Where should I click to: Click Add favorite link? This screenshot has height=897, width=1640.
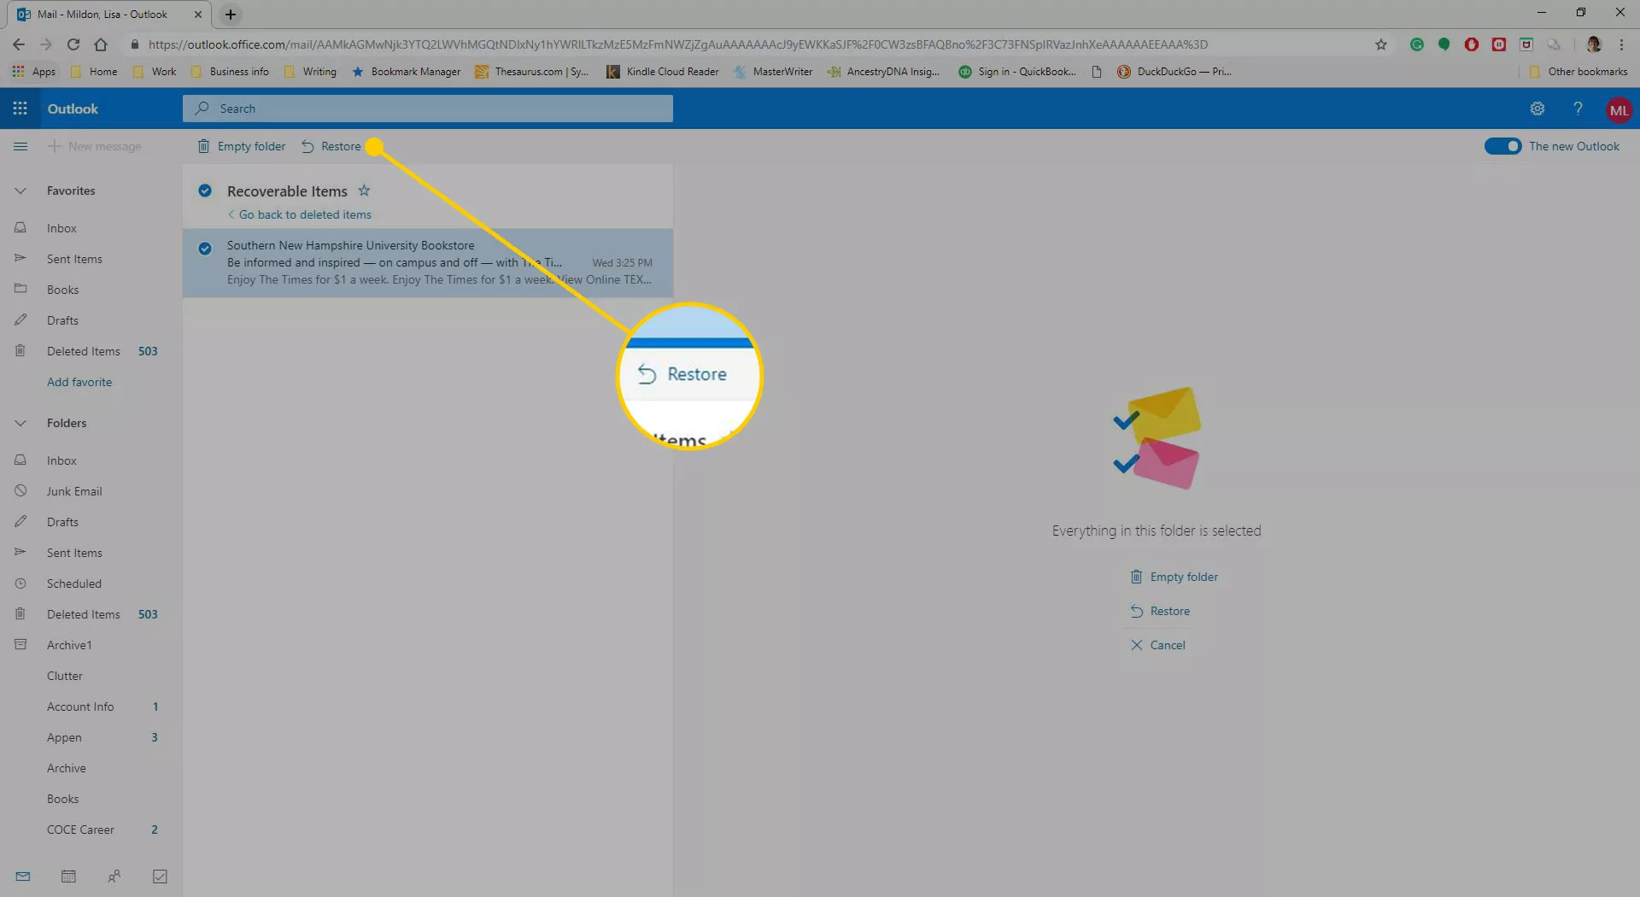click(79, 382)
